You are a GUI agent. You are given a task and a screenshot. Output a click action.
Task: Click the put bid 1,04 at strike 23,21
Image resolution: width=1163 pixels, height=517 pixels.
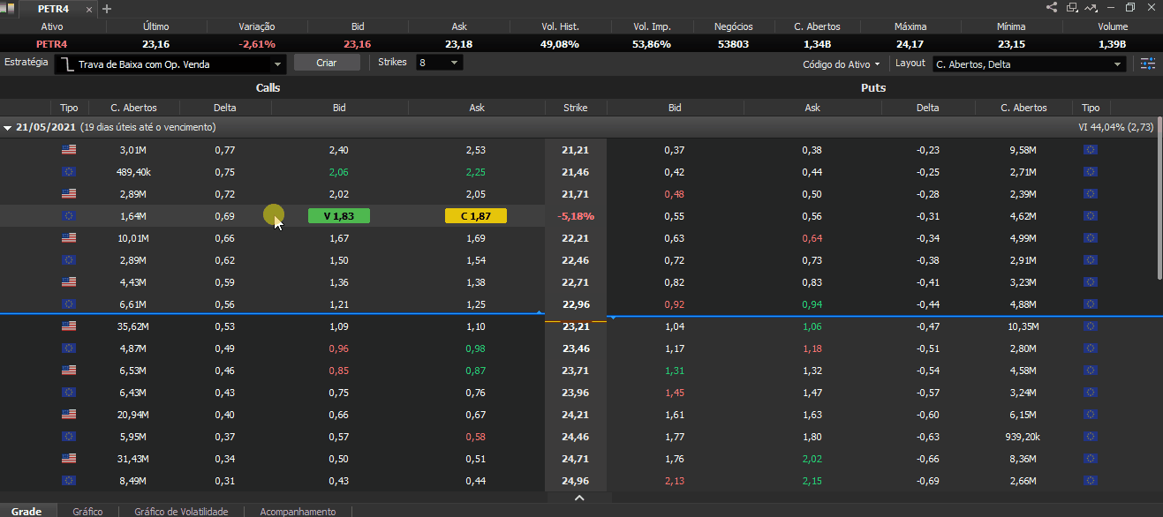pyautogui.click(x=675, y=326)
